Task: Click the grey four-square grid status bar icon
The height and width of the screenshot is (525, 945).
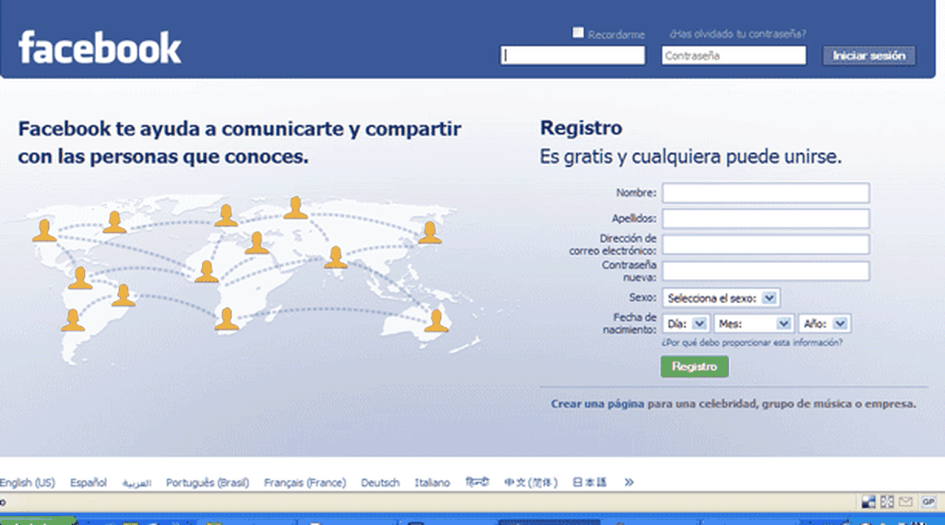Action: 887,502
